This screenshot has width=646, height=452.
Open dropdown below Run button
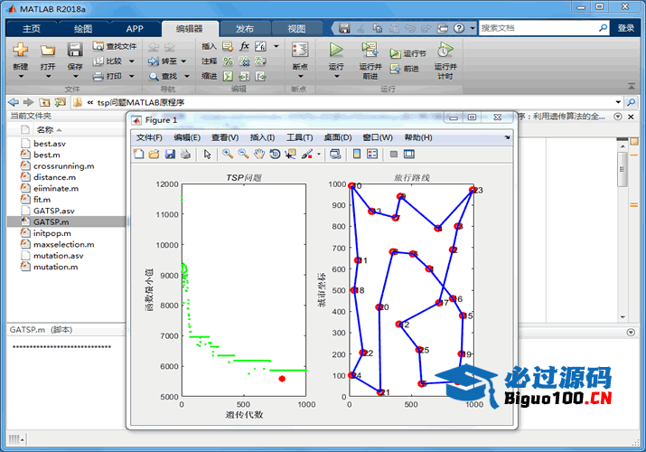tap(337, 76)
